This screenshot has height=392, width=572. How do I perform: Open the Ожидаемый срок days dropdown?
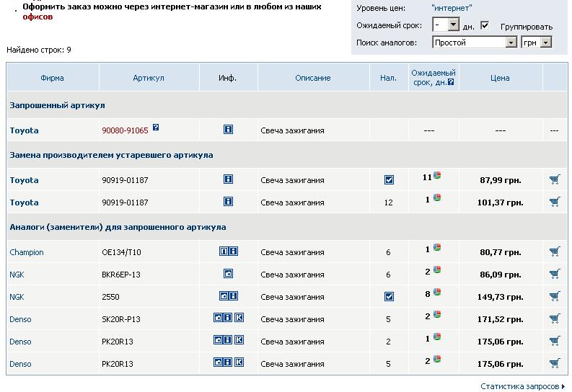(453, 25)
